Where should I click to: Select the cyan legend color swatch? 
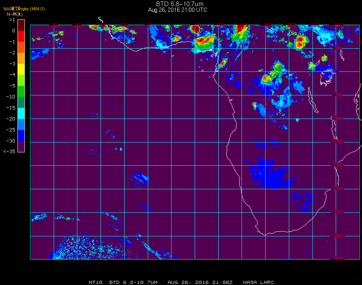(x=21, y=114)
